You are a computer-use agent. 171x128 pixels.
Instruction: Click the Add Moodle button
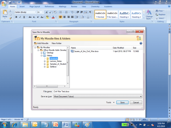(x=41, y=43)
